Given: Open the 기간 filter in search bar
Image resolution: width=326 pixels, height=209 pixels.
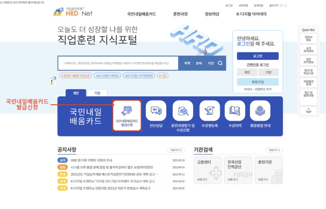Looking at the screenshot, I should point(211,63).
